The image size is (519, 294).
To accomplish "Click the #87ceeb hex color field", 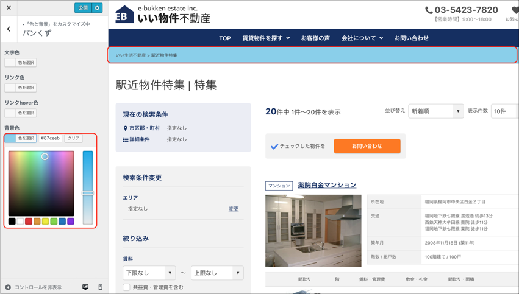I will pyautogui.click(x=50, y=138).
